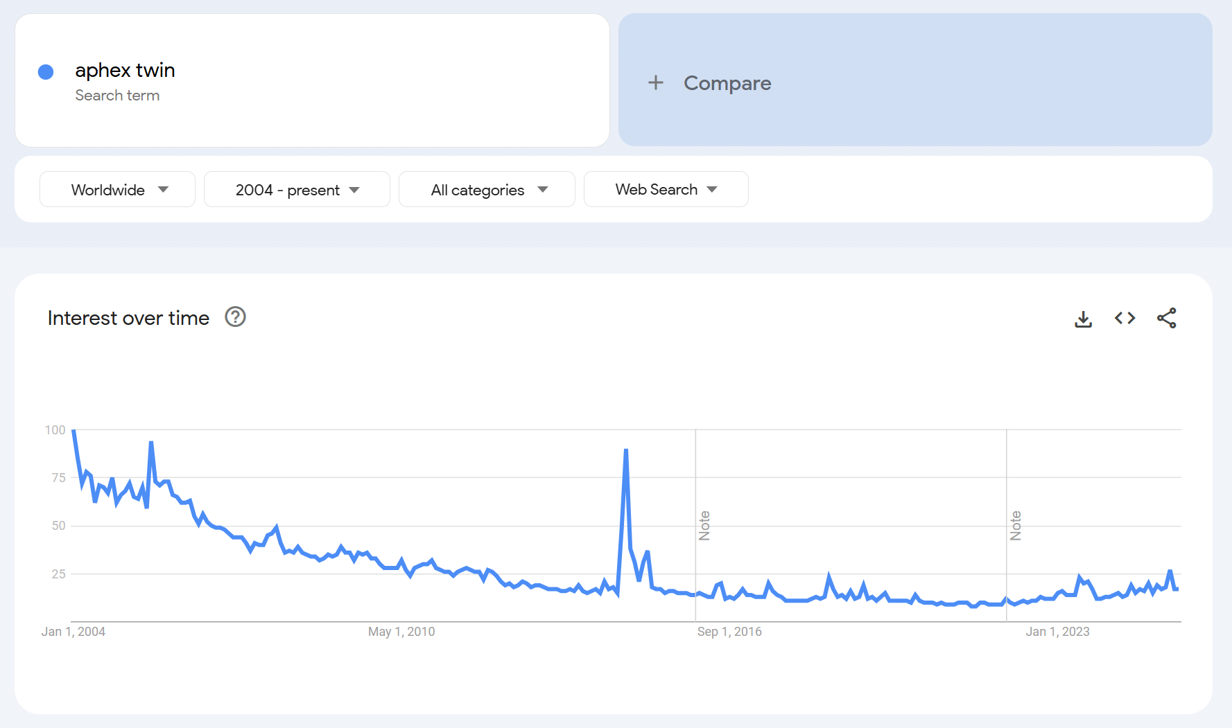Screen dimensions: 1232x728
Task: Open the All categories dropdown
Action: pyautogui.click(x=487, y=190)
